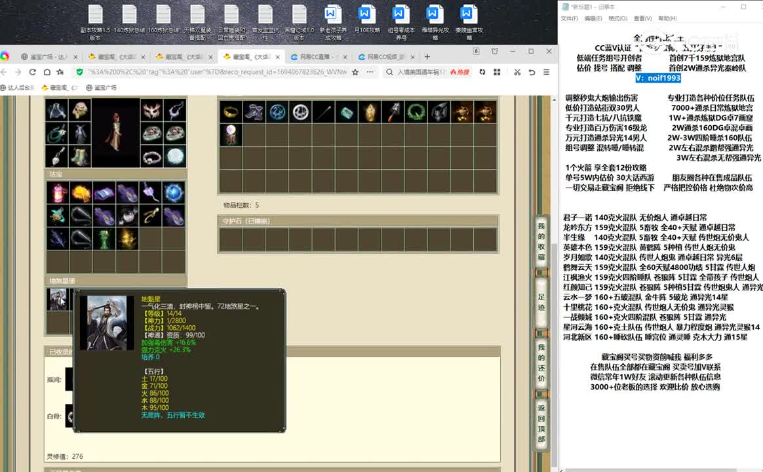Bookmark this page with the address bar star
The width and height of the screenshot is (763, 472).
355,72
